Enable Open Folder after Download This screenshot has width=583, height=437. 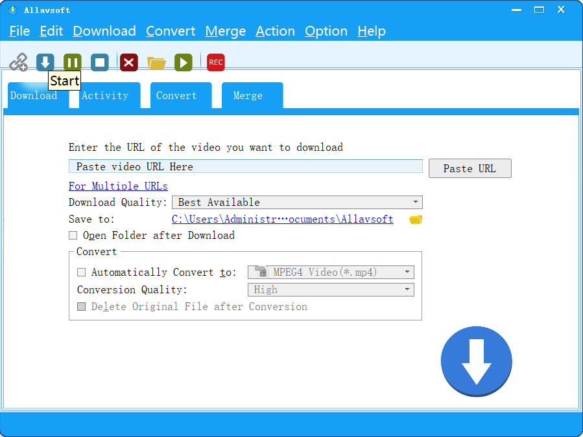click(73, 235)
